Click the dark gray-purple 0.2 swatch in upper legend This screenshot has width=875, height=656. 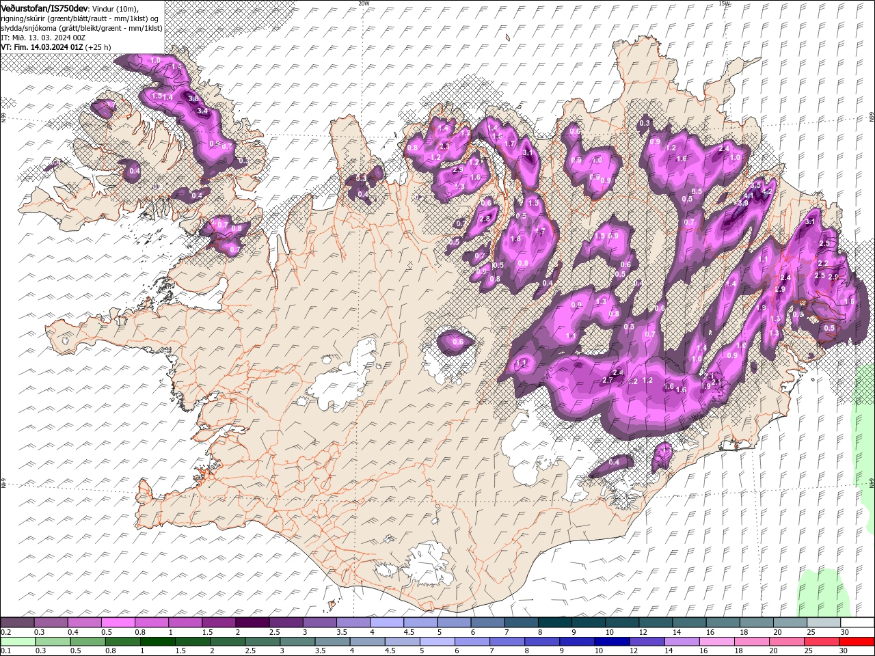coord(17,623)
